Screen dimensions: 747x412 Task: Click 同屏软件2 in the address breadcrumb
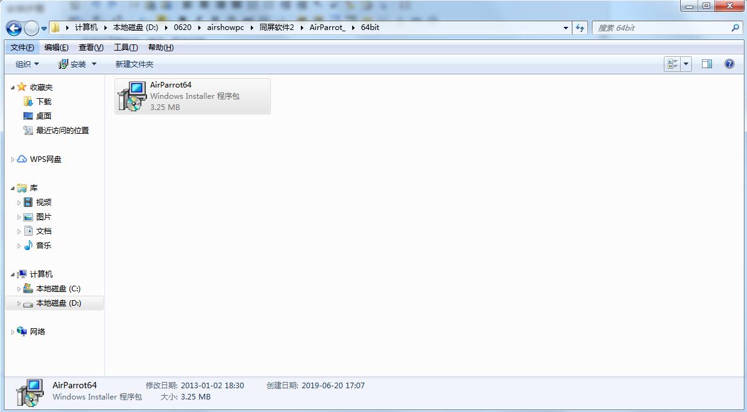click(277, 27)
